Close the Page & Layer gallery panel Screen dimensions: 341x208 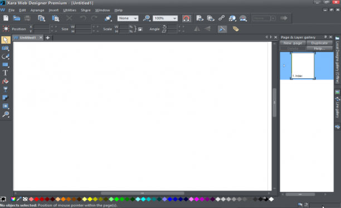click(x=331, y=37)
